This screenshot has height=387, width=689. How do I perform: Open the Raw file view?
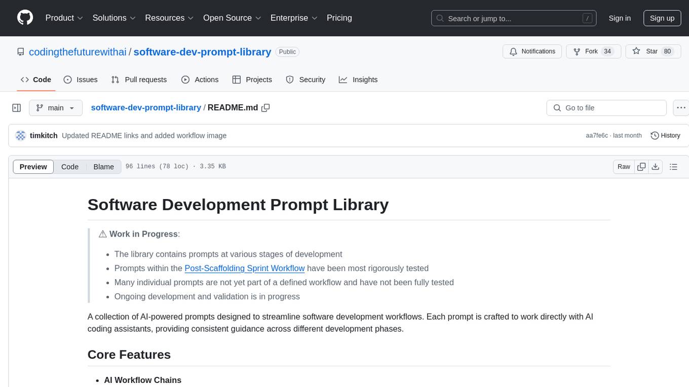coord(624,167)
